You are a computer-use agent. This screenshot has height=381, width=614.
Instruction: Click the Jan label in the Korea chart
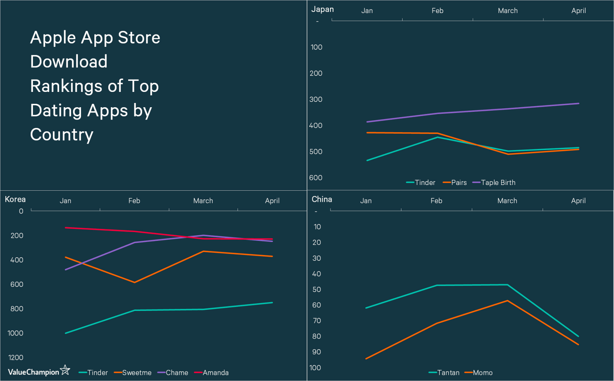coord(65,201)
